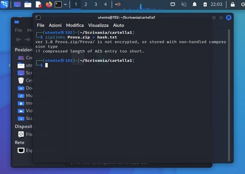
Task: Select File system device in sidebar
Action: click(x=24, y=134)
